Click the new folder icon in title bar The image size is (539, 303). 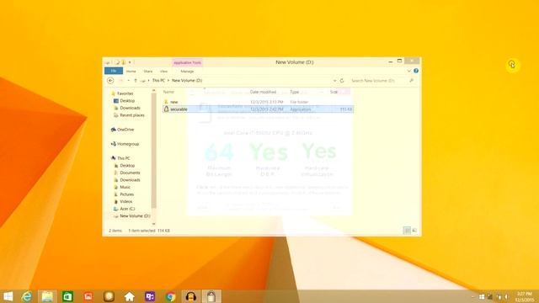124,62
